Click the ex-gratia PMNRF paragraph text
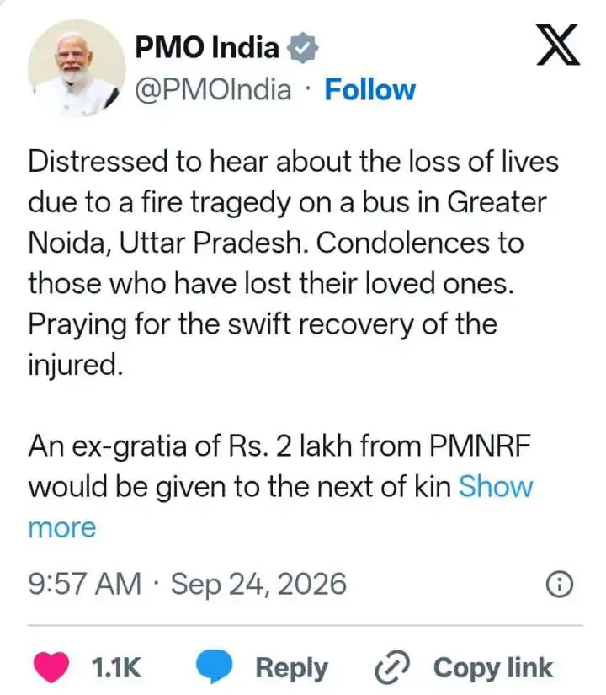 tap(281, 467)
